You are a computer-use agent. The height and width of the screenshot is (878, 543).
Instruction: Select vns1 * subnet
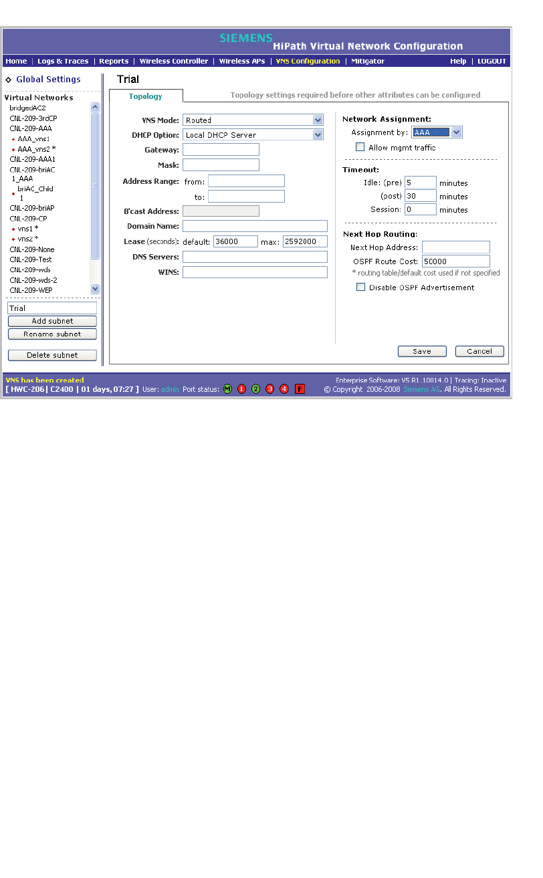click(28, 229)
